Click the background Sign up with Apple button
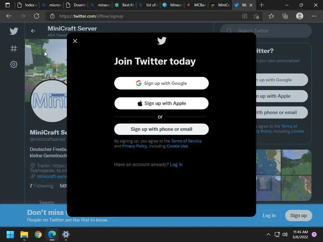Viewport: 323px width, 242px height. point(282,96)
